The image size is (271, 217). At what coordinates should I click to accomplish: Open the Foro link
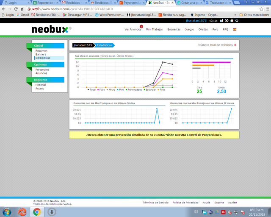[216, 29]
